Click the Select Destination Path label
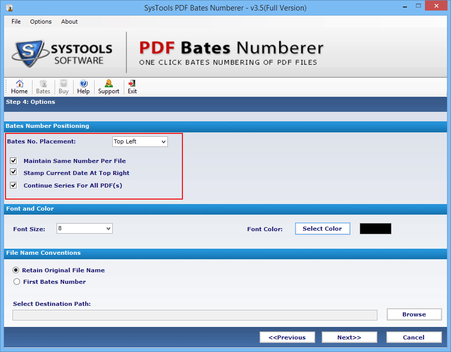The width and height of the screenshot is (451, 352). [x=52, y=304]
